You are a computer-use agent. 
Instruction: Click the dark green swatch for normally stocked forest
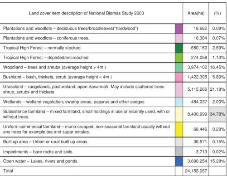pos(179,48)
